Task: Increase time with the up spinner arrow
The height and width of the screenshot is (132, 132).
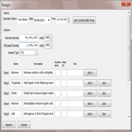Action: pos(68,18)
